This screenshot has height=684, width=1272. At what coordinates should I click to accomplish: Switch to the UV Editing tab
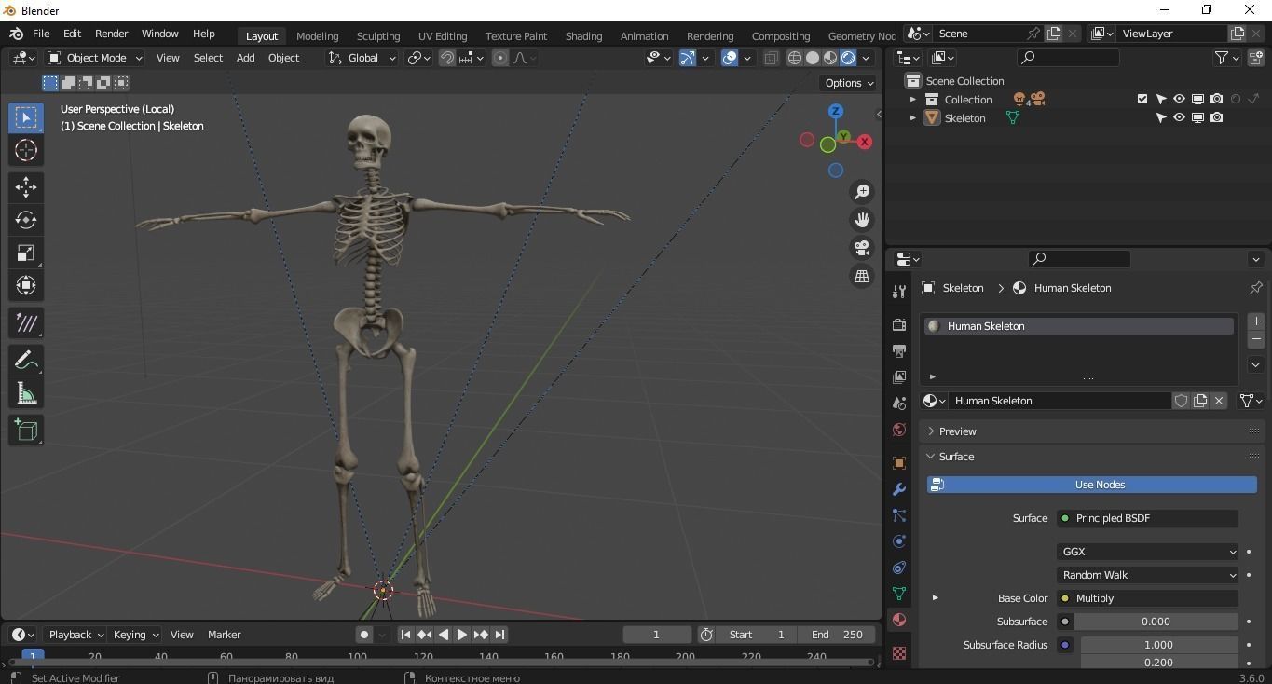tap(443, 35)
